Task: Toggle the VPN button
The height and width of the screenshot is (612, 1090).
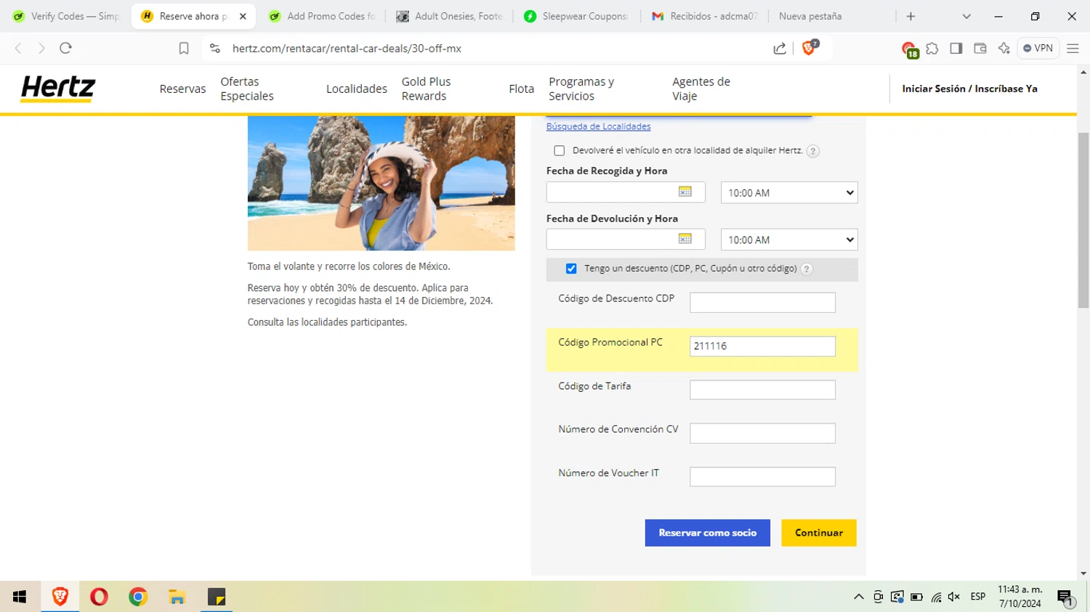Action: [x=1038, y=48]
